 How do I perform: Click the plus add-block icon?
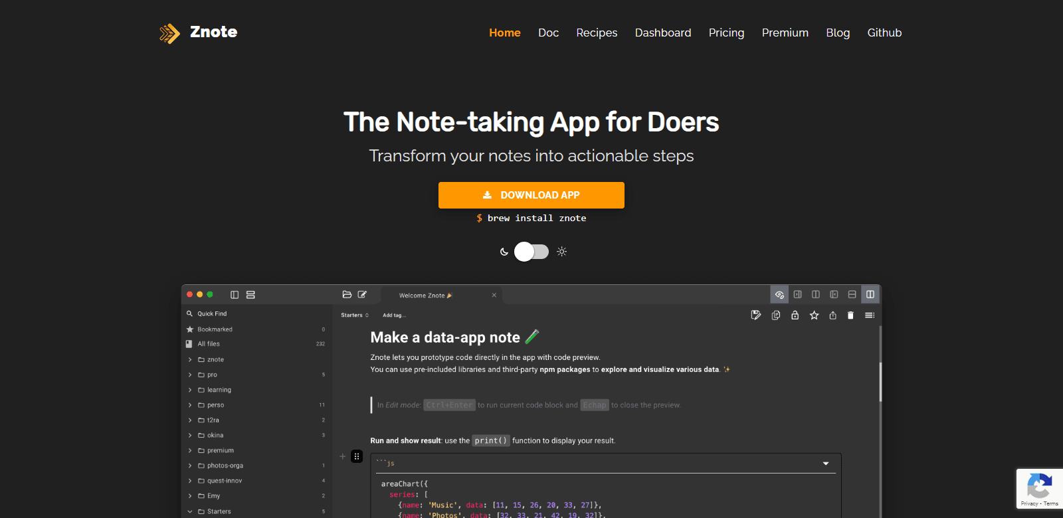click(343, 456)
